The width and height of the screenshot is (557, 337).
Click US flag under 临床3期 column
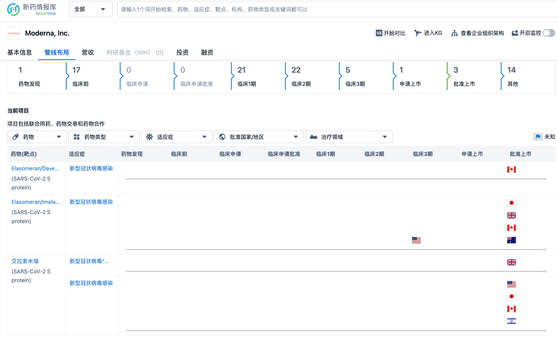pyautogui.click(x=416, y=240)
